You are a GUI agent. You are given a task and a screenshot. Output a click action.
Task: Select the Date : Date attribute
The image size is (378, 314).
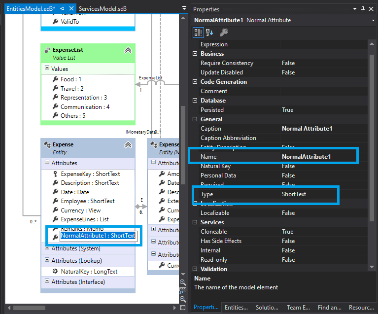tap(75, 192)
